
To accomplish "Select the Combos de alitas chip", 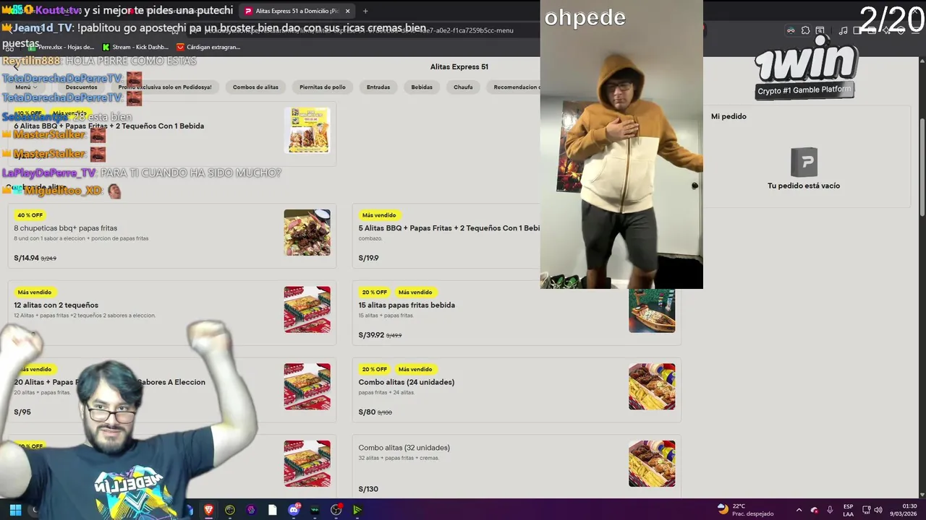I will 255,87.
